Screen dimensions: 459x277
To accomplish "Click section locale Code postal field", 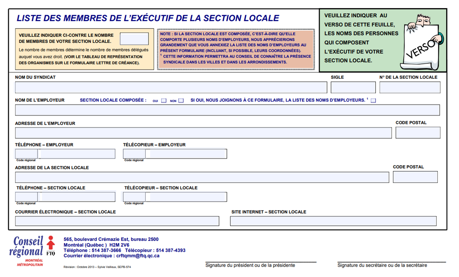I will [x=415, y=177].
